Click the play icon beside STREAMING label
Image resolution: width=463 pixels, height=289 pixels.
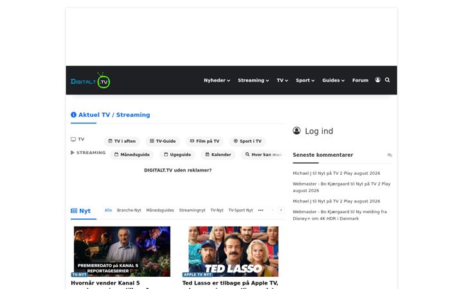[x=72, y=152]
